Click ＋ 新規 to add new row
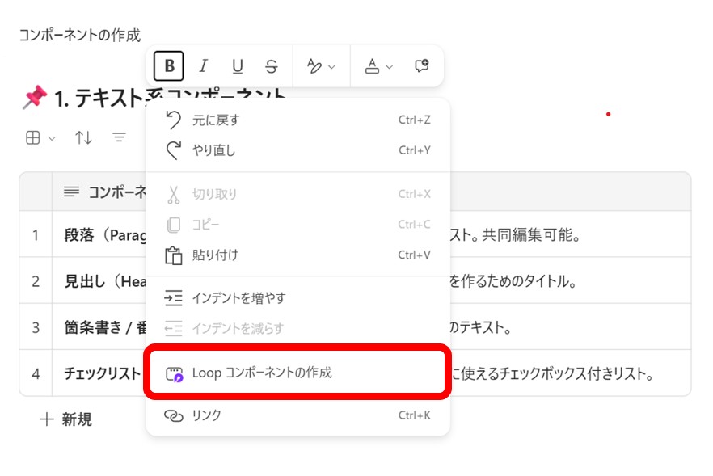Image resolution: width=713 pixels, height=476 pixels. (x=66, y=419)
